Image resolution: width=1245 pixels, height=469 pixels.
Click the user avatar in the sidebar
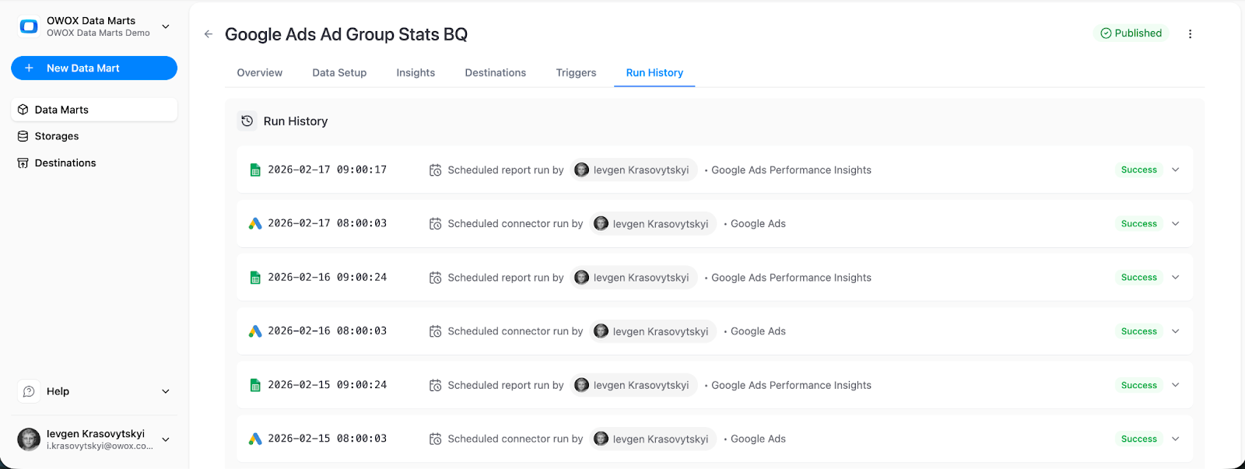pos(29,439)
